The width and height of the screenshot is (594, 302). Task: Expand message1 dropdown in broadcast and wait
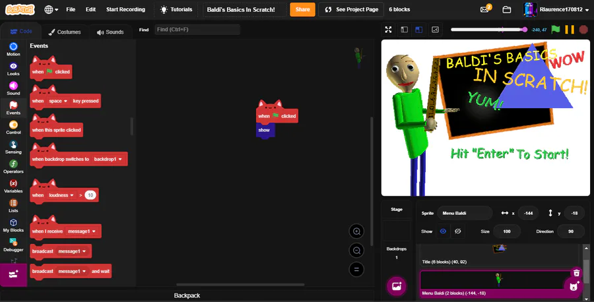click(x=72, y=272)
